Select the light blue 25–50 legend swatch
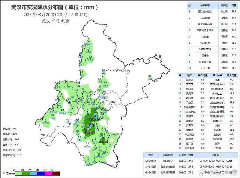The image size is (240, 178). click(34, 173)
